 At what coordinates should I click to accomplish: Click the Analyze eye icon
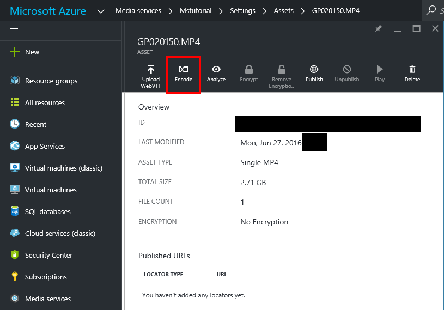pyautogui.click(x=216, y=69)
